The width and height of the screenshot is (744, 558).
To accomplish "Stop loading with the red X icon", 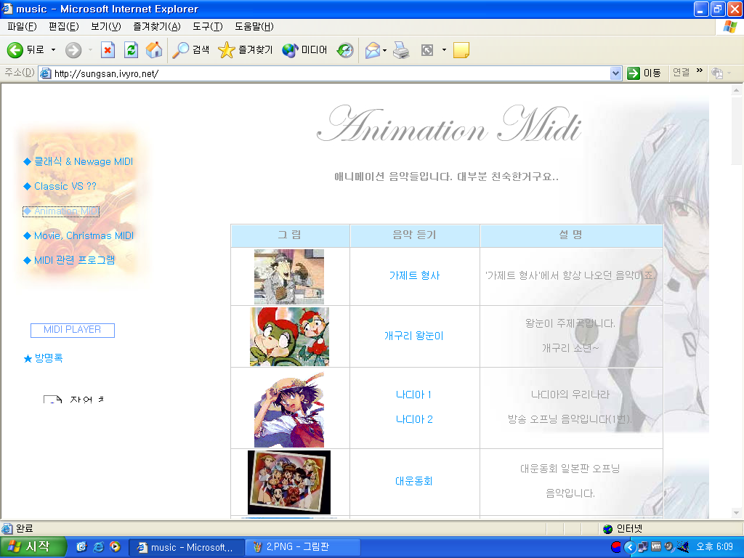I will tap(108, 50).
